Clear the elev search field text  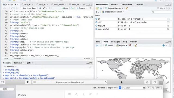point(144,88)
